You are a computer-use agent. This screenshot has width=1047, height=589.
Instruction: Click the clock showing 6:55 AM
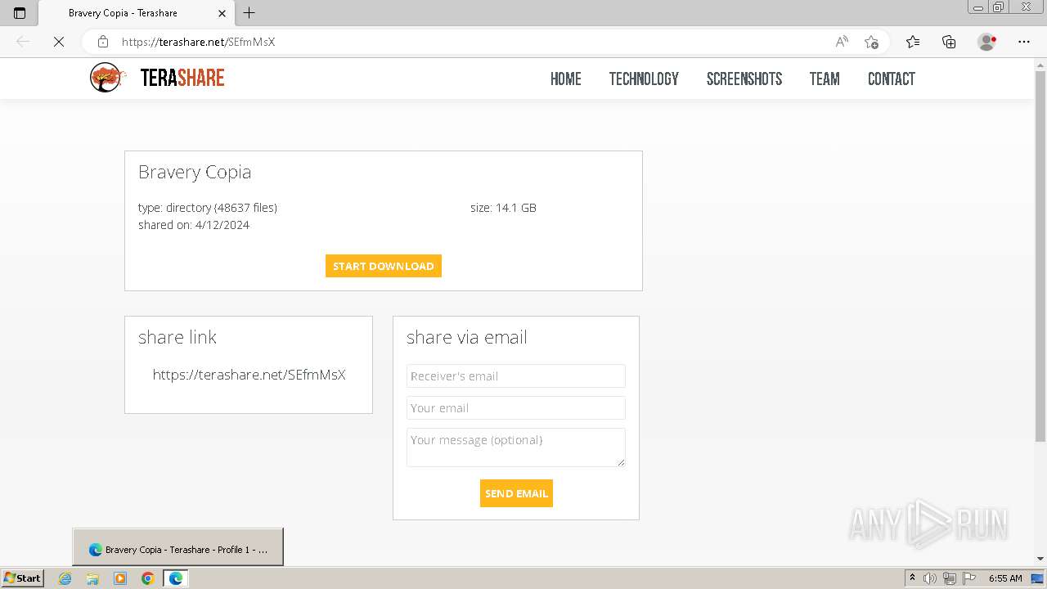pos(1005,578)
